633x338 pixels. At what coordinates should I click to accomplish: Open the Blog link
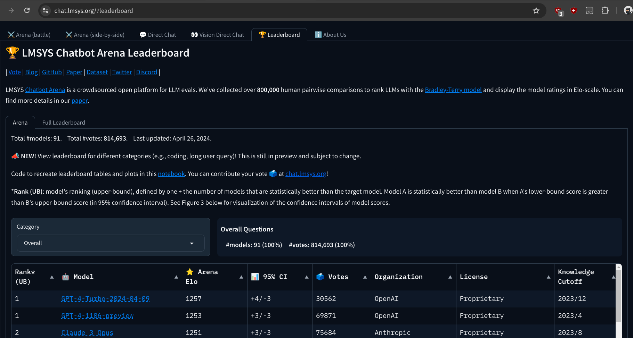(x=31, y=72)
